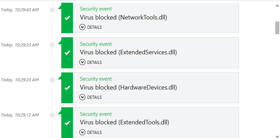This screenshot has height=138, width=280.
Task: Click the scrollbar up arrow
Action: tap(277, 6)
